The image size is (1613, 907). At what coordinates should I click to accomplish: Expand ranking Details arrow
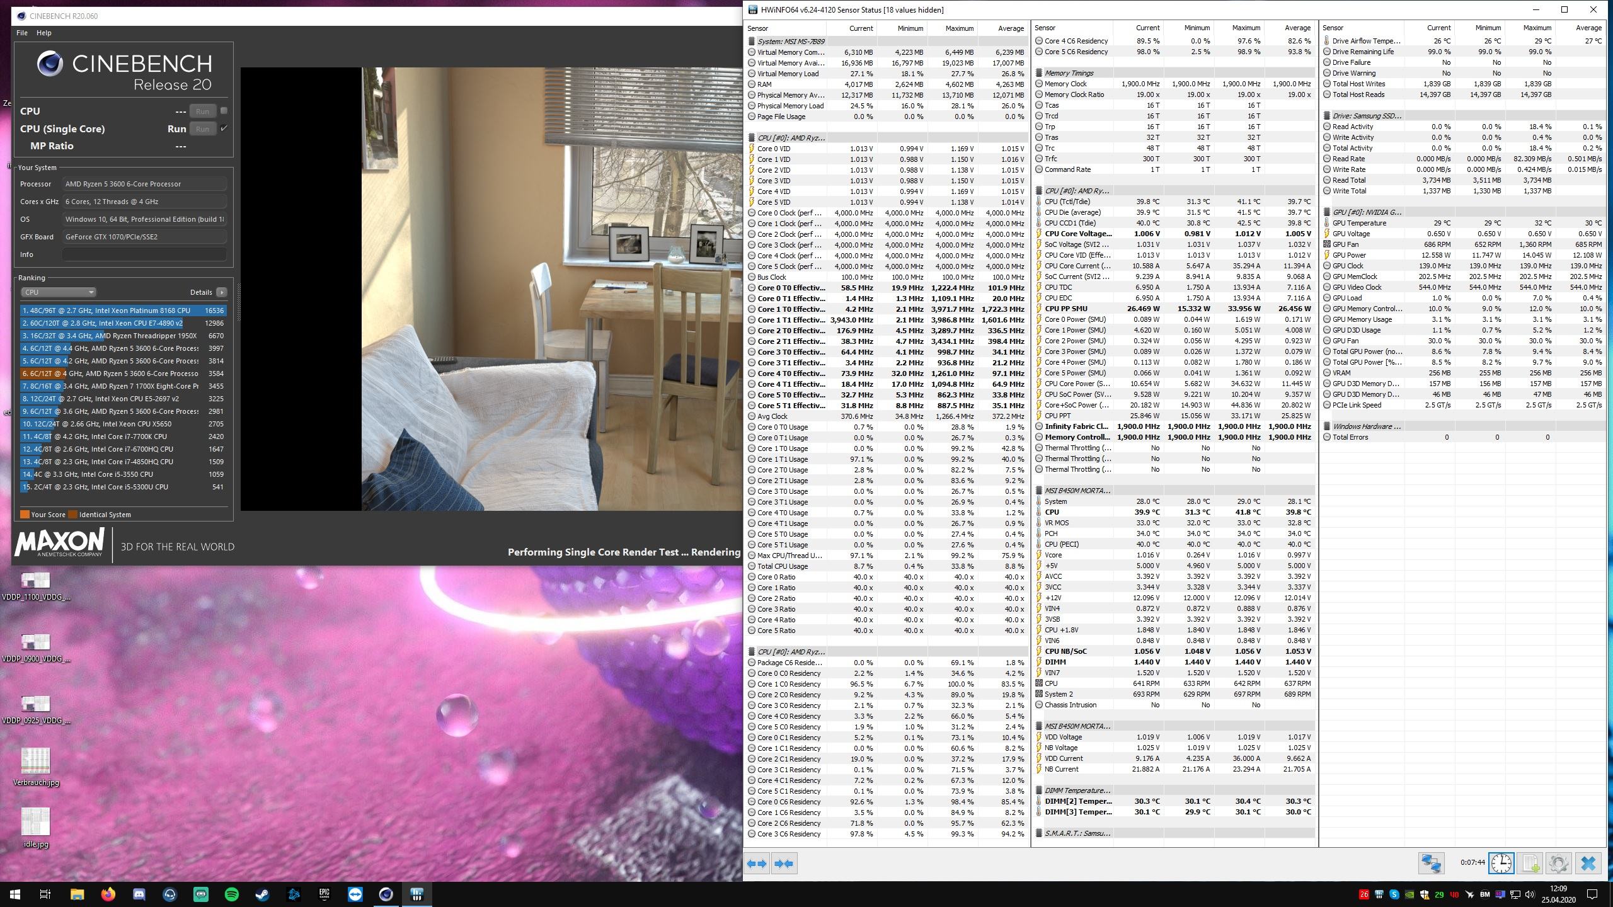pos(221,292)
